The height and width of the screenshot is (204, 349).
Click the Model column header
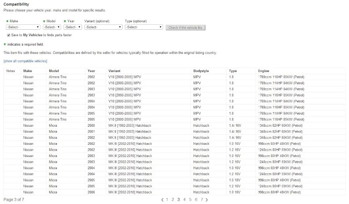tap(54, 71)
